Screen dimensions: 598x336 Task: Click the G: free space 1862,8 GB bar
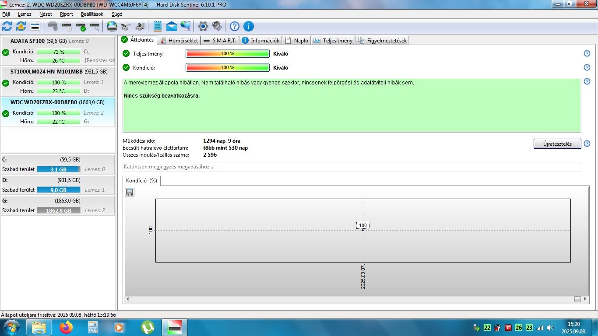[x=59, y=210]
